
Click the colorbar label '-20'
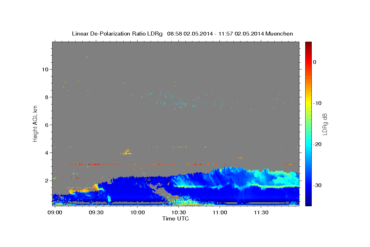coord(317,144)
